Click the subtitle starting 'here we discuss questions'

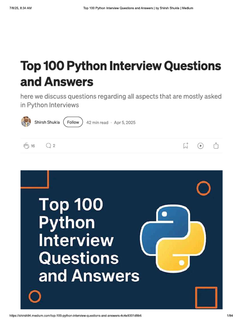[x=121, y=100]
